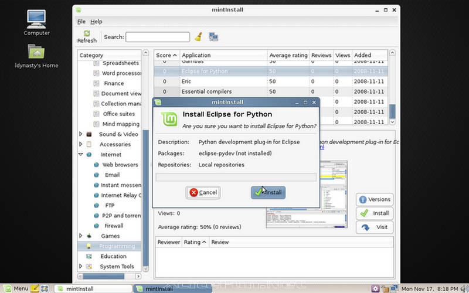Open the File menu
Screen dimensions: 469x293
tap(81, 22)
